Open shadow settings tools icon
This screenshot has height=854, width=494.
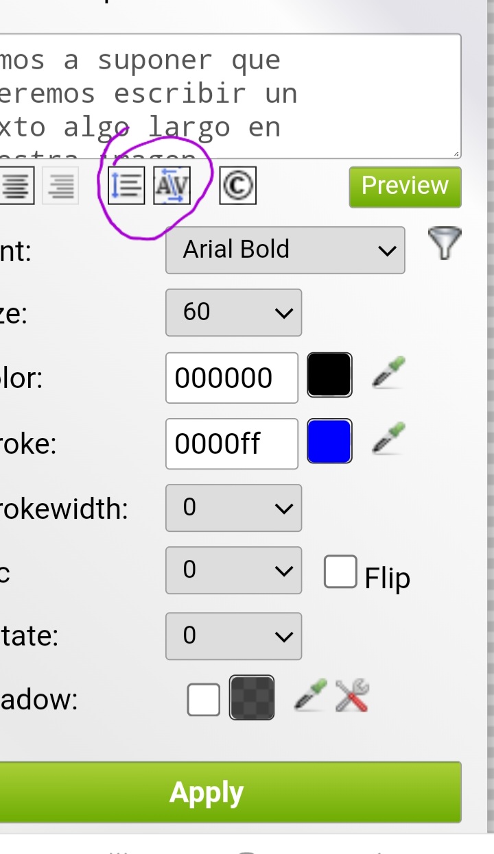tap(353, 696)
